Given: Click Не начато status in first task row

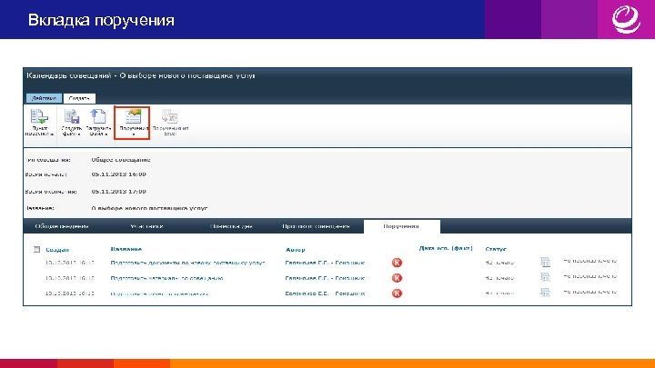Looking at the screenshot, I should click(x=499, y=263).
